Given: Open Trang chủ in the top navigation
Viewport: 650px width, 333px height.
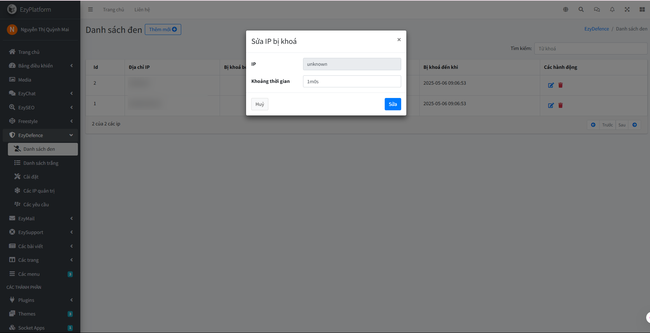Looking at the screenshot, I should tap(113, 9).
